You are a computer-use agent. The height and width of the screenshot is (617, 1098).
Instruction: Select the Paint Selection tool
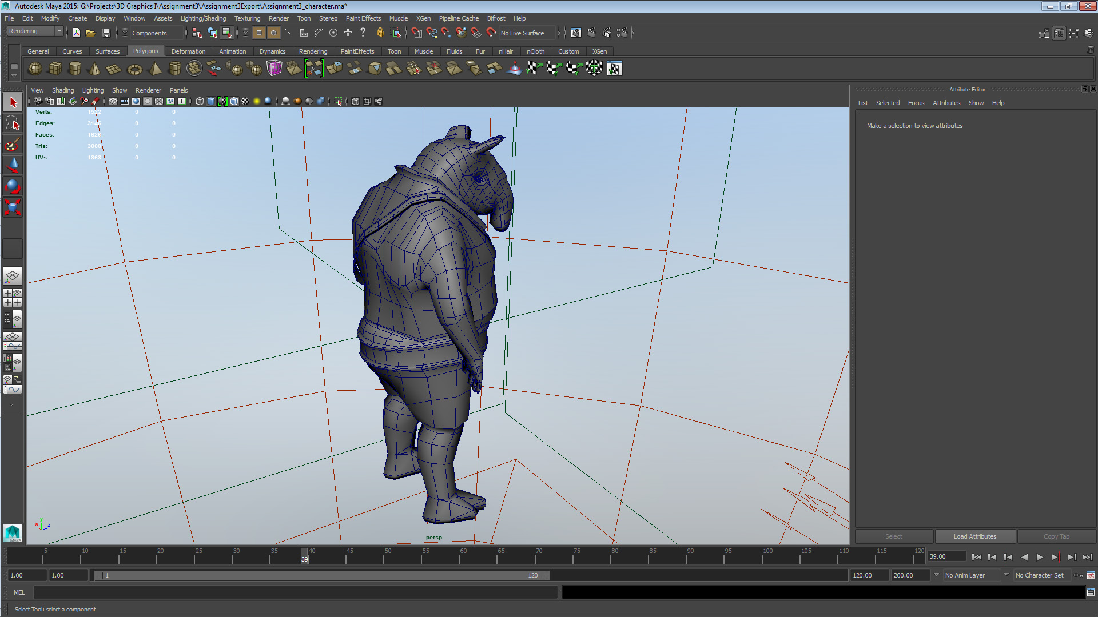coord(12,145)
